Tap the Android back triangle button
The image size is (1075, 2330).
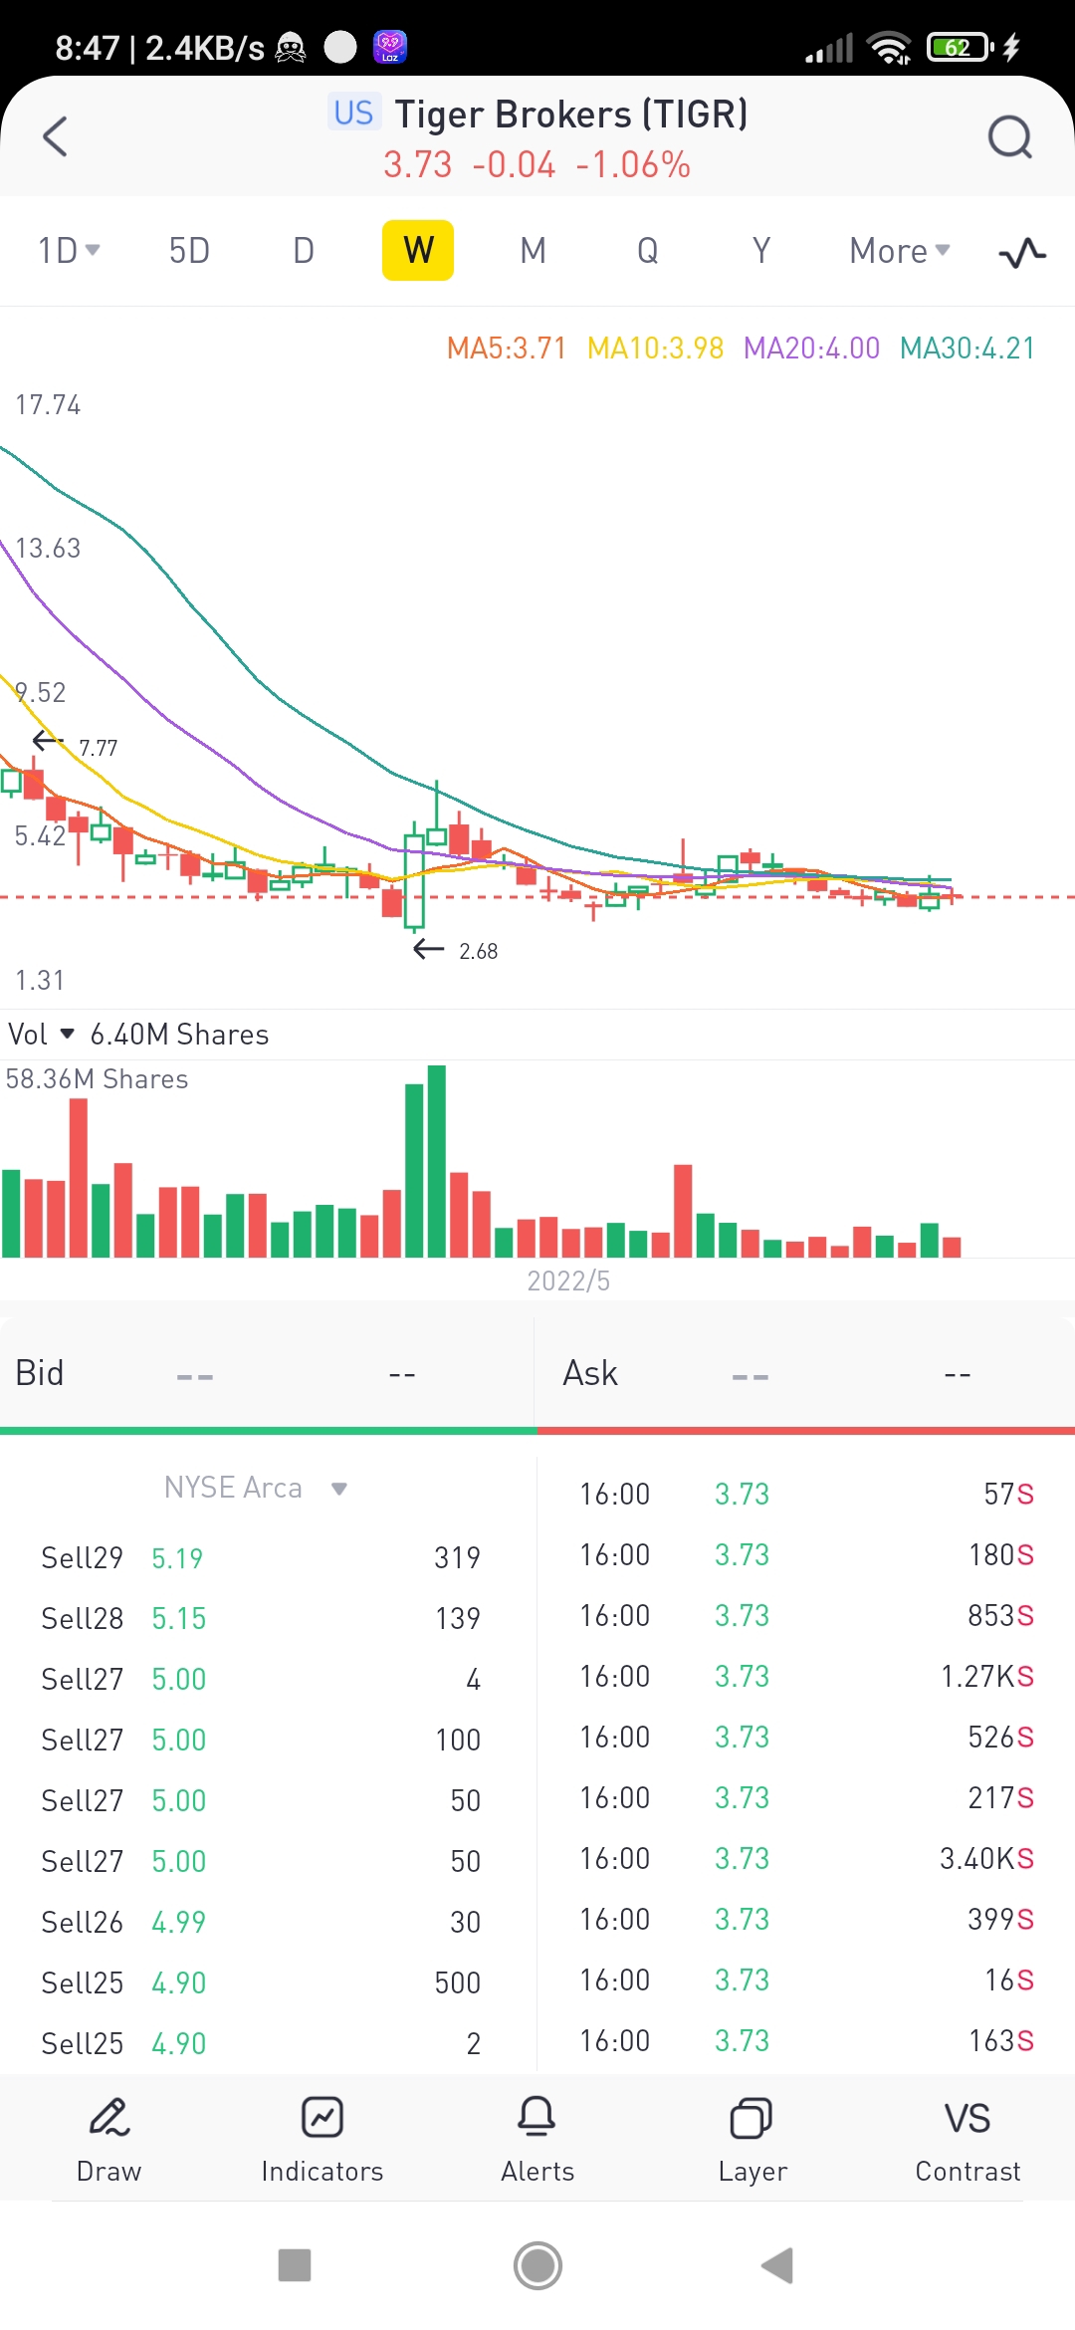click(777, 2265)
